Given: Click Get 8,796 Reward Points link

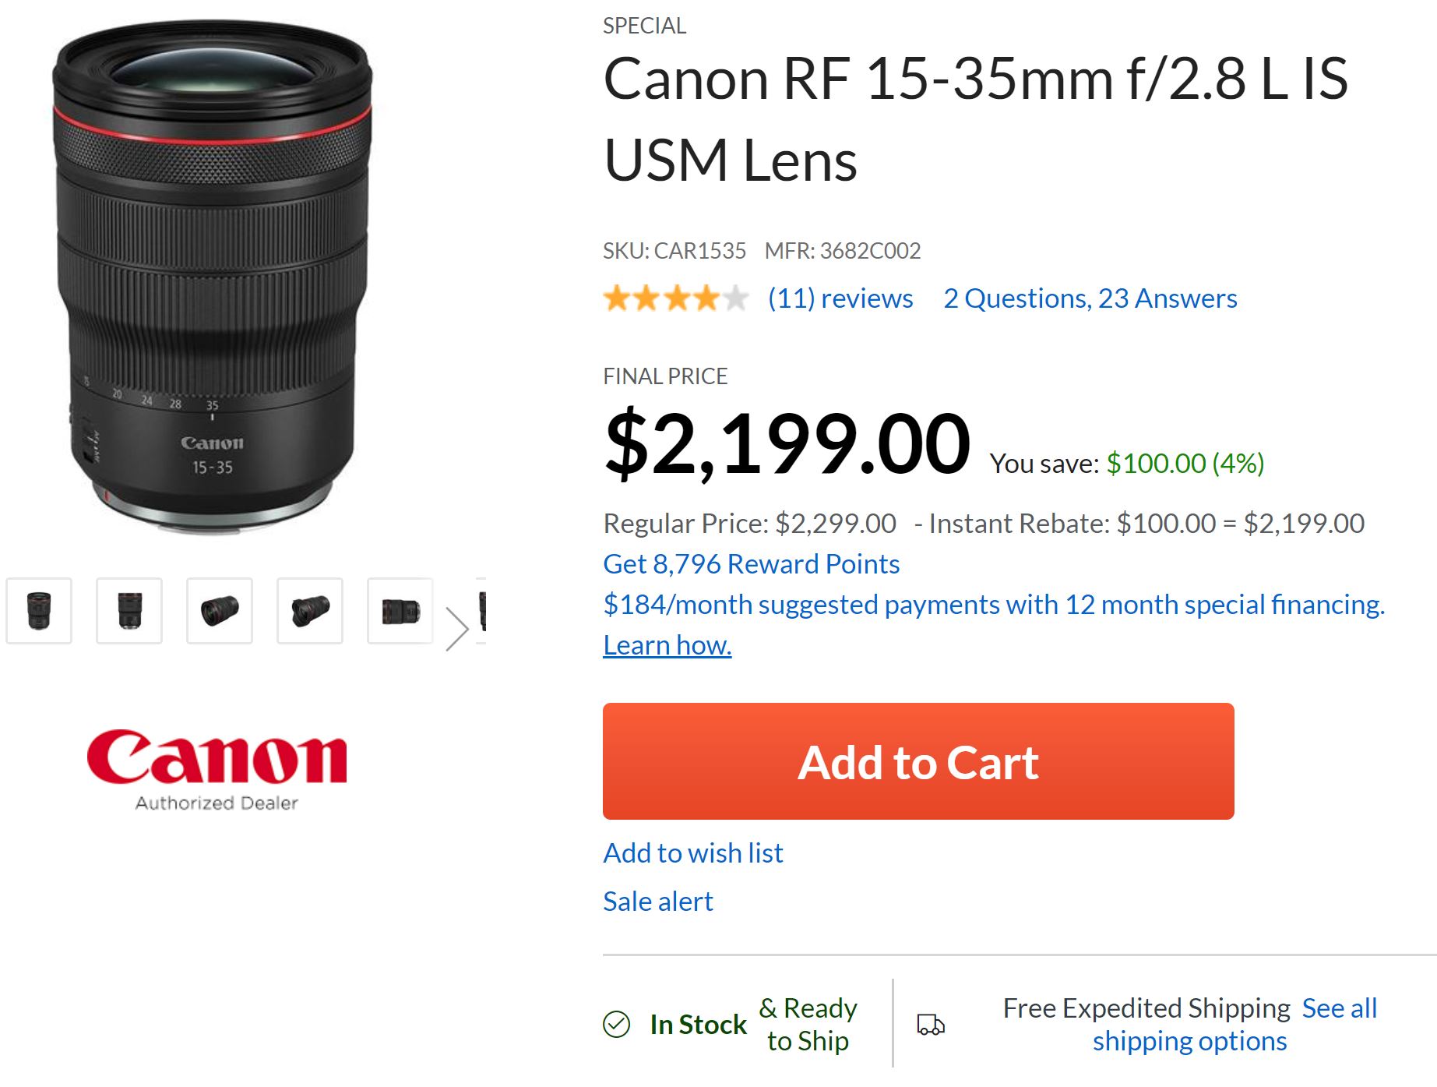Looking at the screenshot, I should 751,564.
